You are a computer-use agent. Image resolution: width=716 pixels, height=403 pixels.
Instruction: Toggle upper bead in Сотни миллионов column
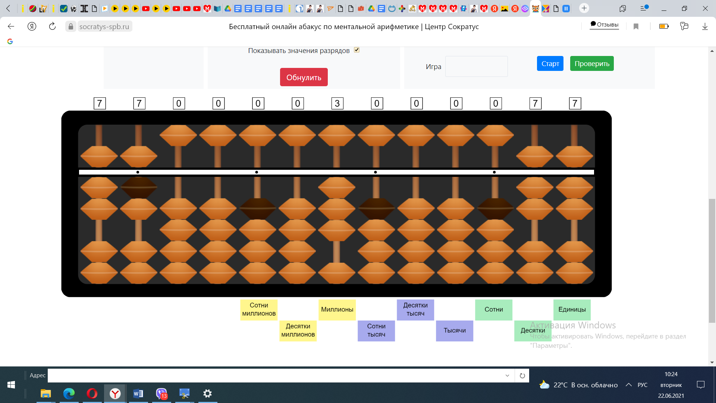[x=258, y=135]
